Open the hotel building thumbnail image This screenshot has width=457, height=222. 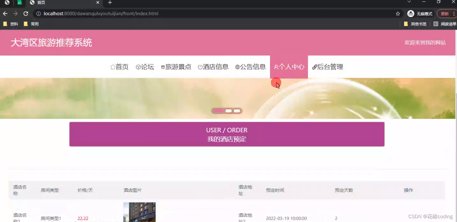(139, 212)
